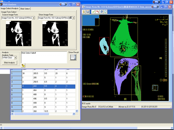This screenshot has height=130, width=174.
Task: Click the show image thumbnail preview
Action: pyautogui.click(x=55, y=33)
